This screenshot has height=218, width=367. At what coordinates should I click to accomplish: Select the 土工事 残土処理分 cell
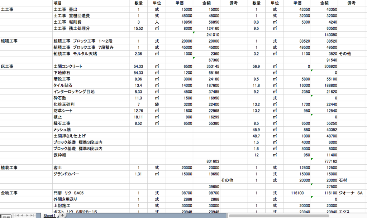click(x=91, y=29)
